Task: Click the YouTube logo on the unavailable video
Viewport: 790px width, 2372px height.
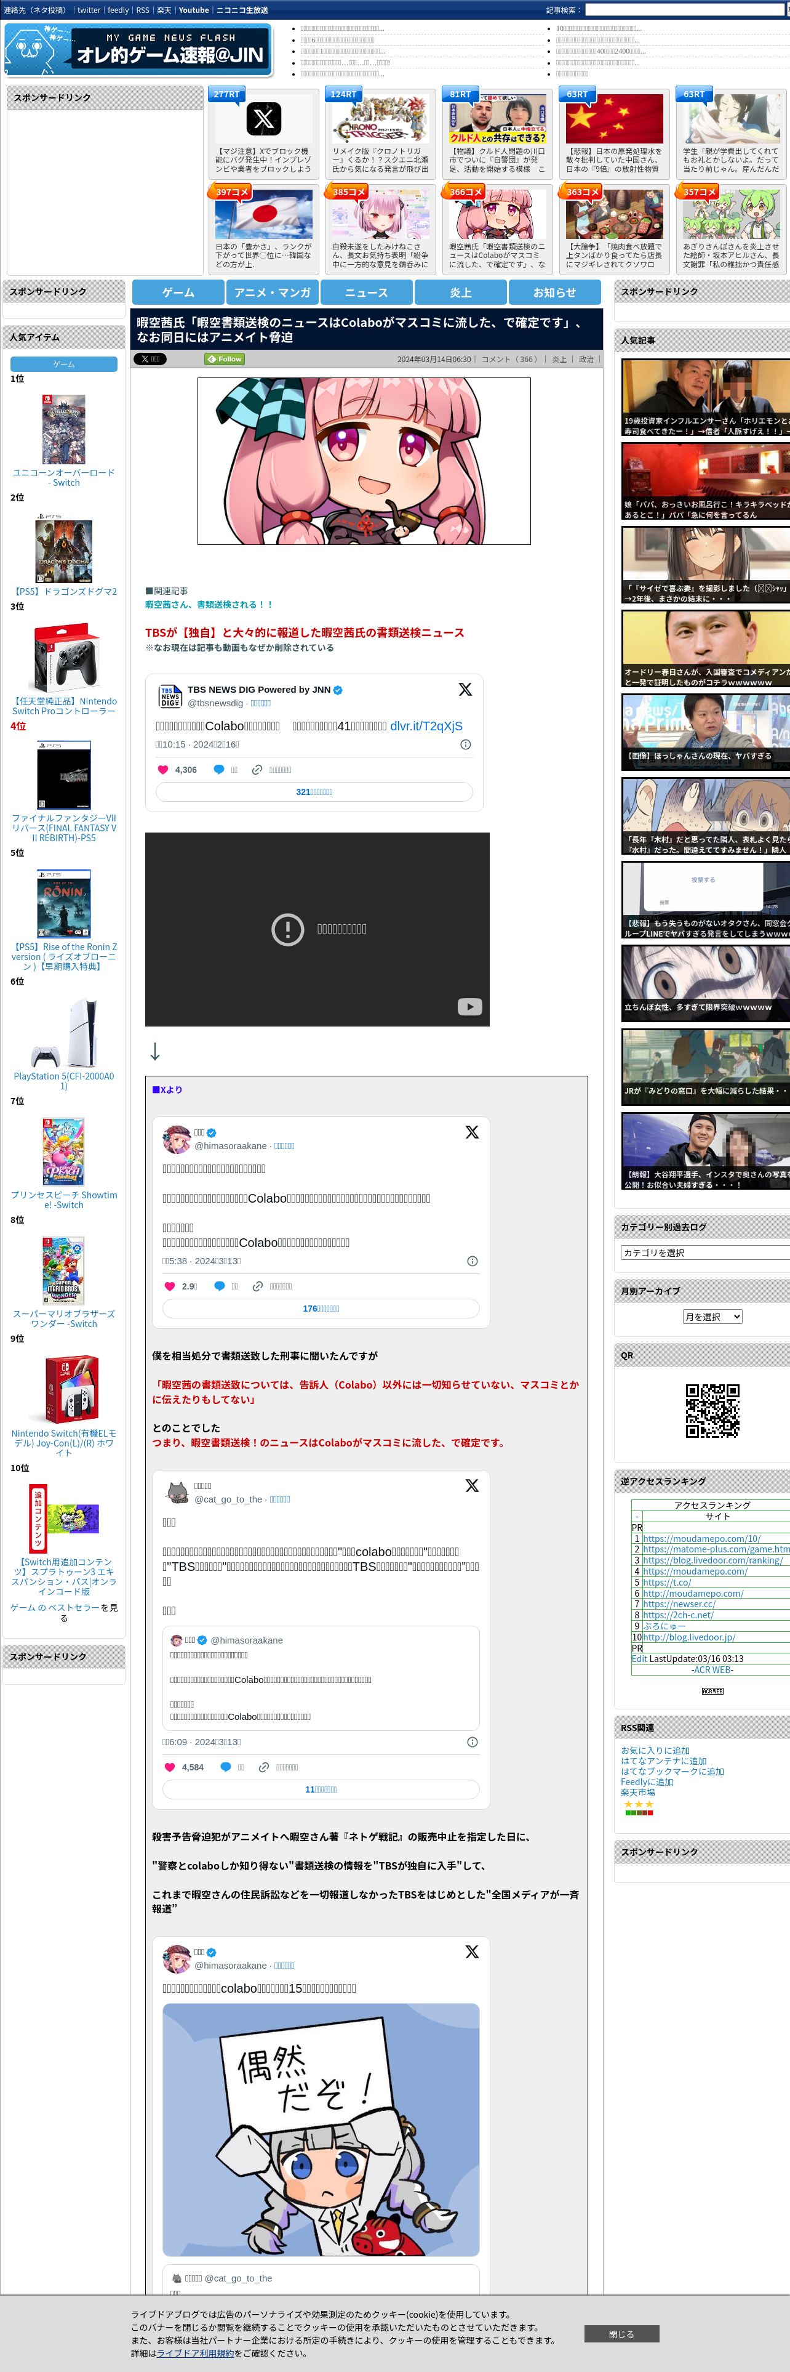Action: click(469, 1006)
